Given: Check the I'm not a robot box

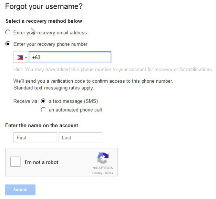Looking at the screenshot, I should [x=15, y=162].
